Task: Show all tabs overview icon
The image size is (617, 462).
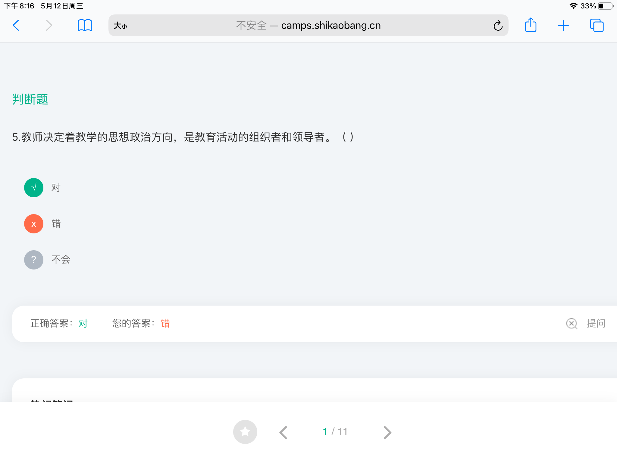Action: [597, 25]
